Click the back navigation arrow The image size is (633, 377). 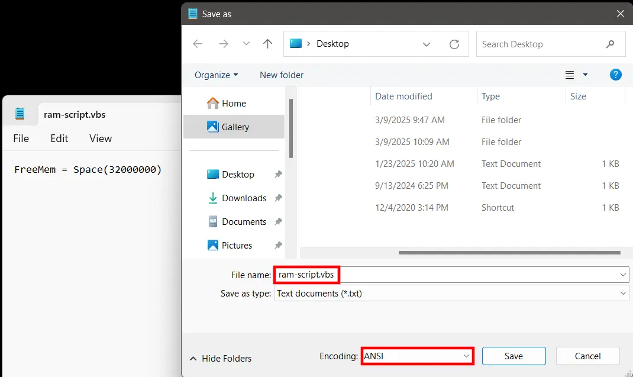pos(197,43)
